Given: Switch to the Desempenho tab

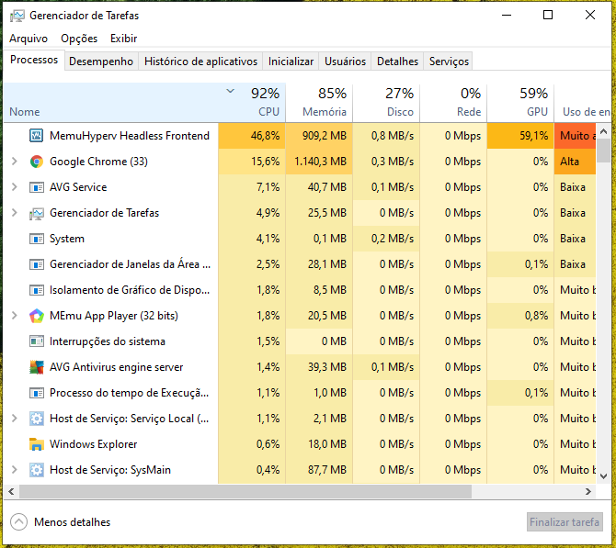Looking at the screenshot, I should coord(101,62).
